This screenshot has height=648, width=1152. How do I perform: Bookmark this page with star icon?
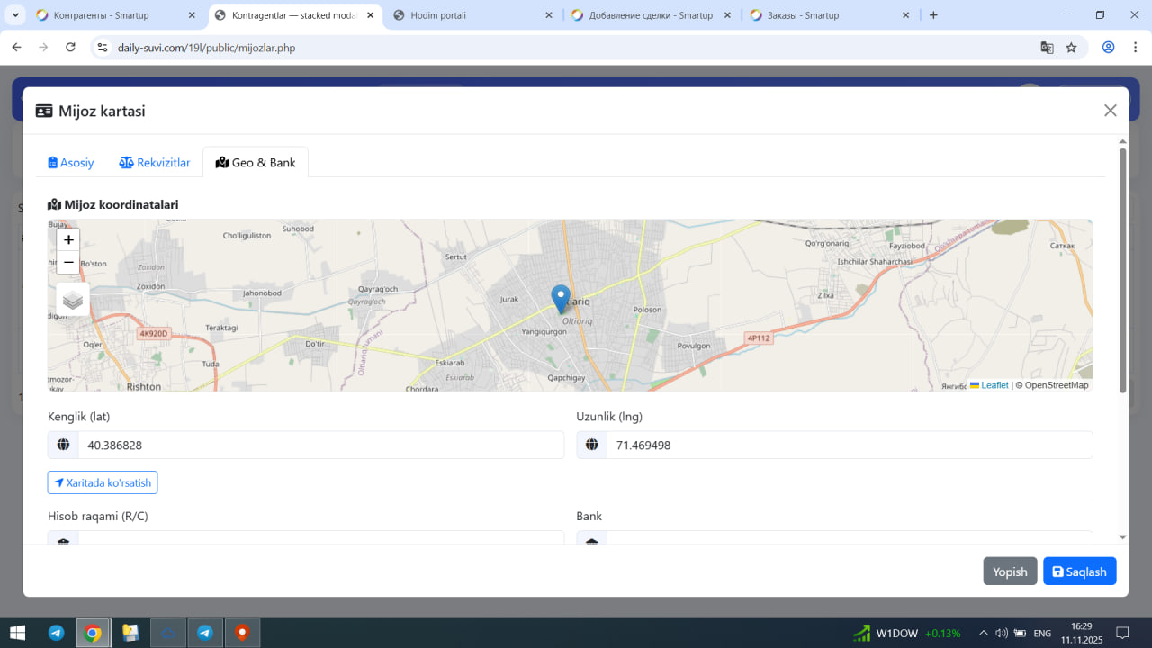click(1071, 48)
